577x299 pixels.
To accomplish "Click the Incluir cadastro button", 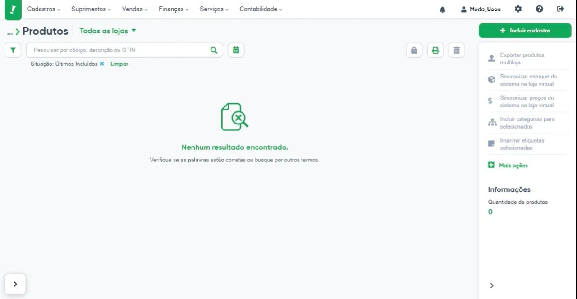I will 525,30.
